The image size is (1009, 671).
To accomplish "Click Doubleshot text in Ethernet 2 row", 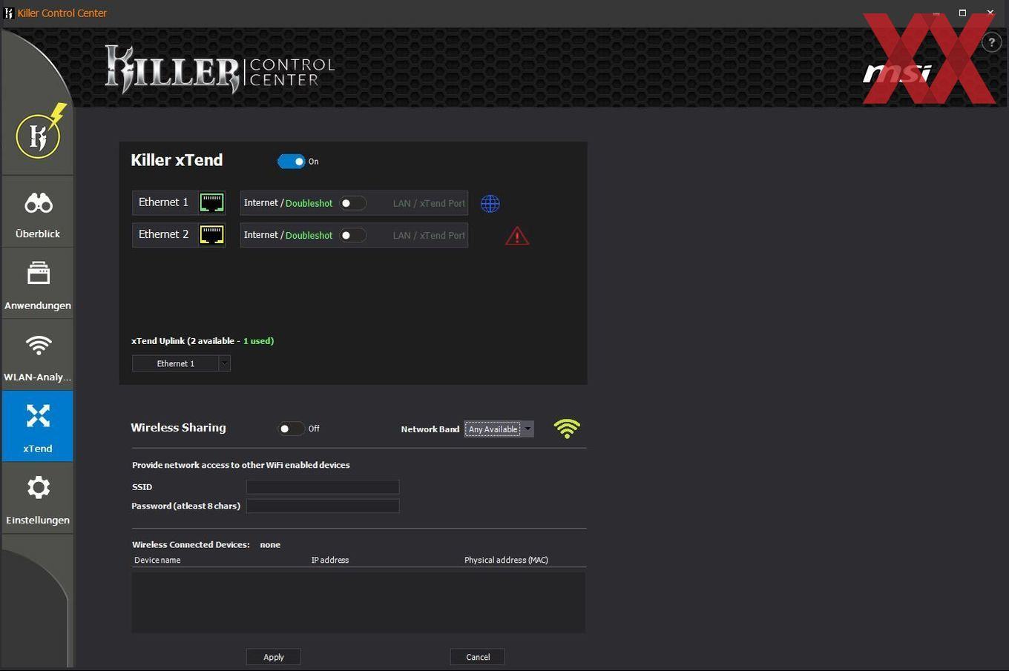I will (x=309, y=235).
